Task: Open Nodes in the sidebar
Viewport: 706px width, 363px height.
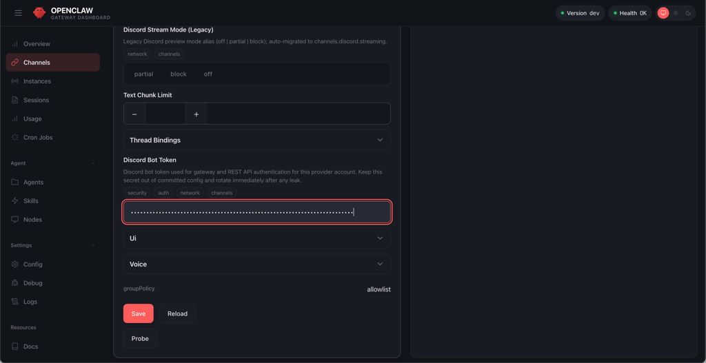Action: [x=52, y=220]
